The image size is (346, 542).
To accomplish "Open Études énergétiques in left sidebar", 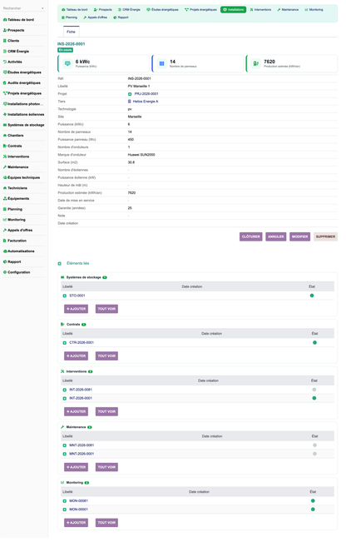I will (24, 72).
